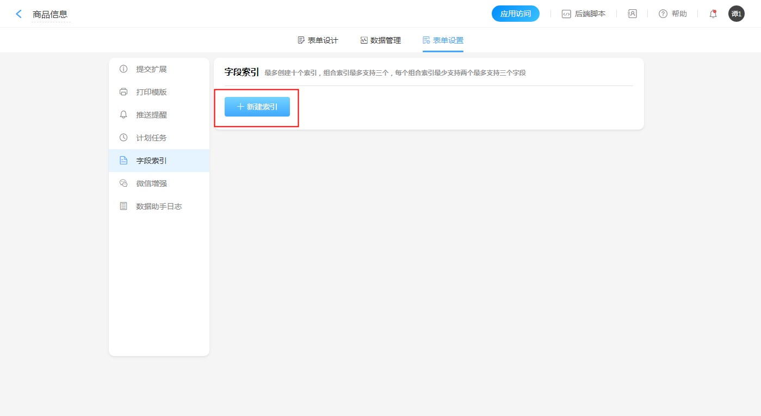Open the 帮助 text link
This screenshot has height=416, width=761.
(679, 14)
